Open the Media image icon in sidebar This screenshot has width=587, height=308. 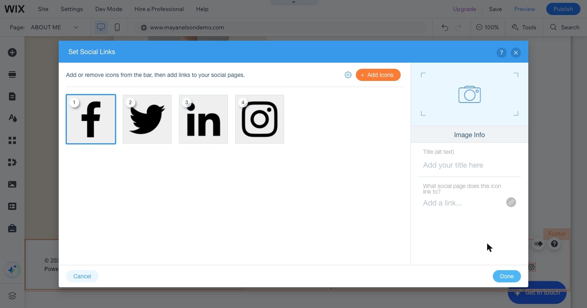(12, 184)
